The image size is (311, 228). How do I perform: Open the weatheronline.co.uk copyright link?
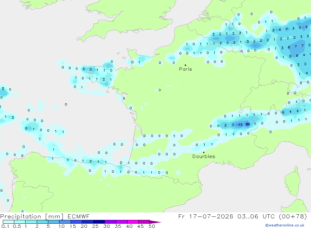pos(285,225)
